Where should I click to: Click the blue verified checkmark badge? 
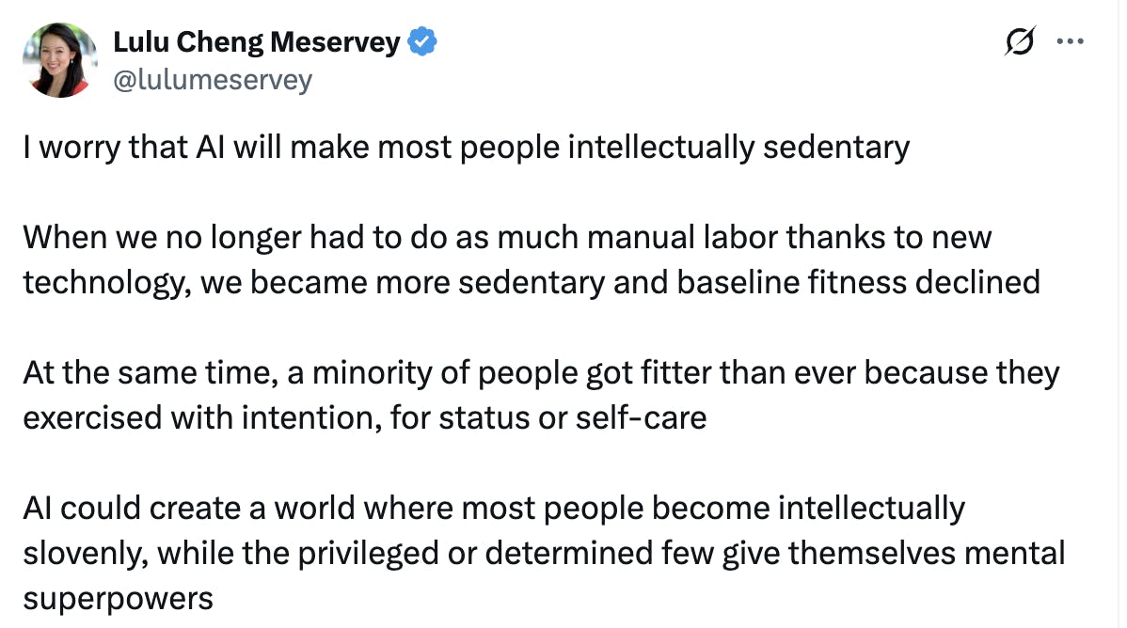[421, 42]
